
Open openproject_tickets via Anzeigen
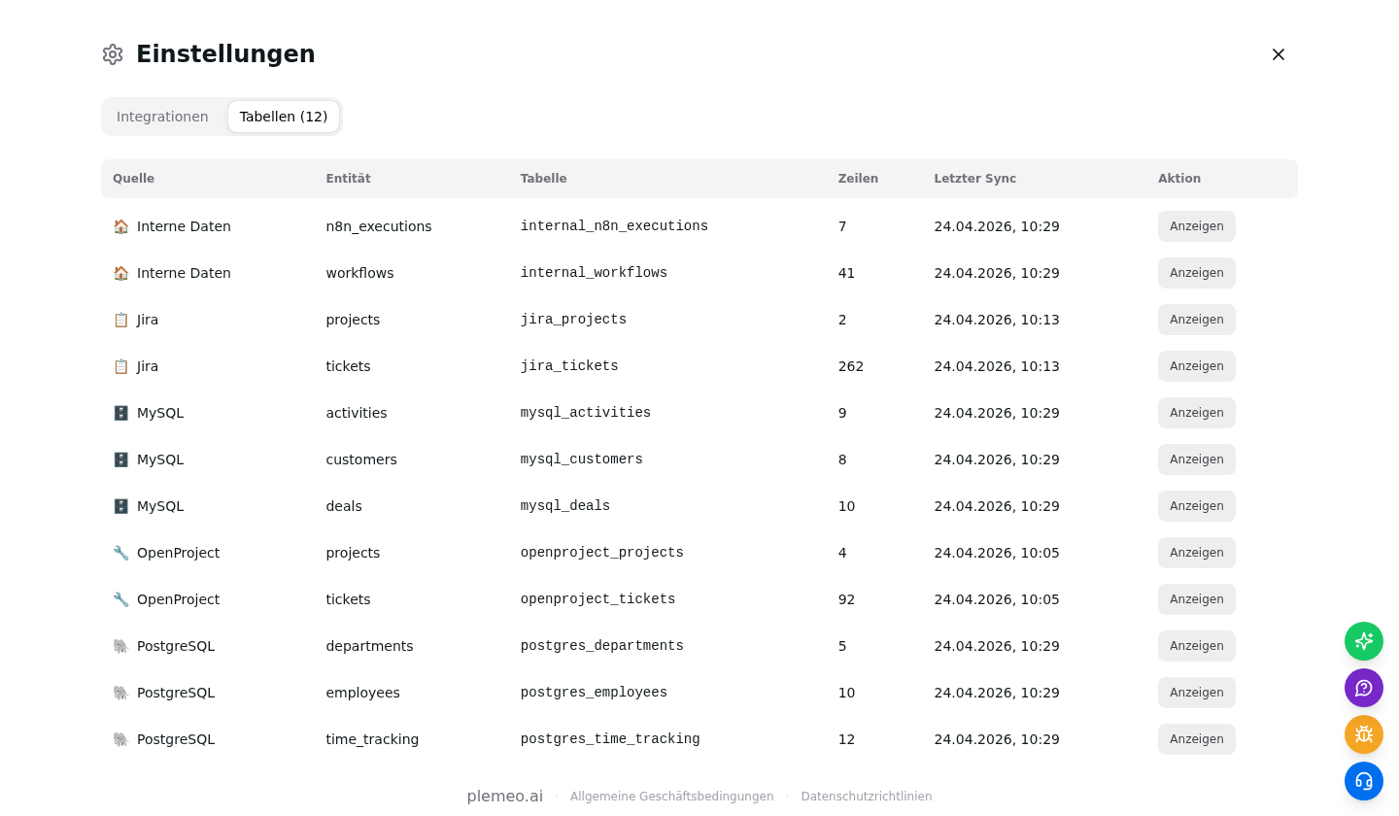click(x=1197, y=599)
